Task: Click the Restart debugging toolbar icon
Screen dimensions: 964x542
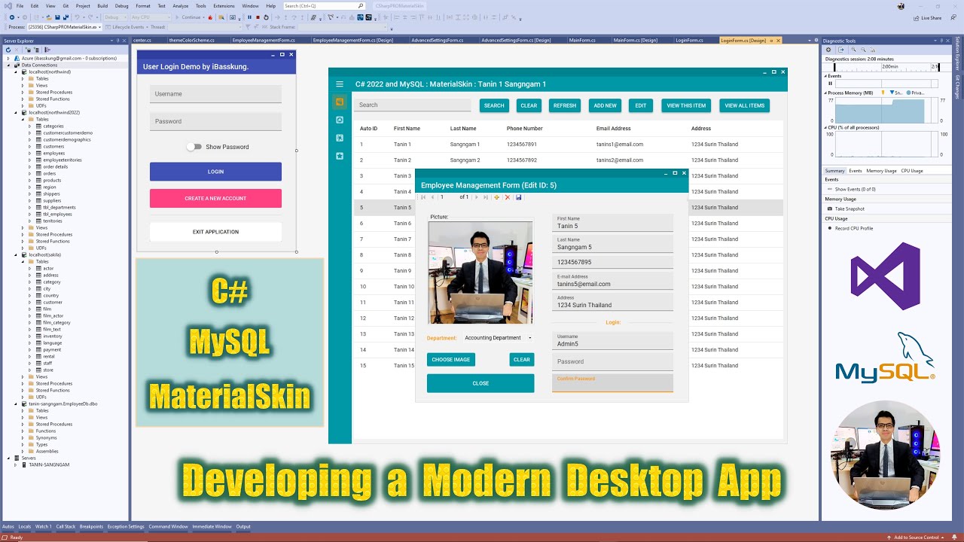Action: point(266,17)
